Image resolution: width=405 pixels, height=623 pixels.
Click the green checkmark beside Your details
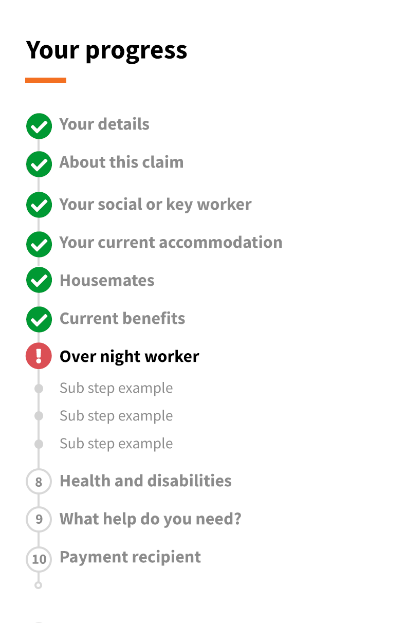click(39, 126)
